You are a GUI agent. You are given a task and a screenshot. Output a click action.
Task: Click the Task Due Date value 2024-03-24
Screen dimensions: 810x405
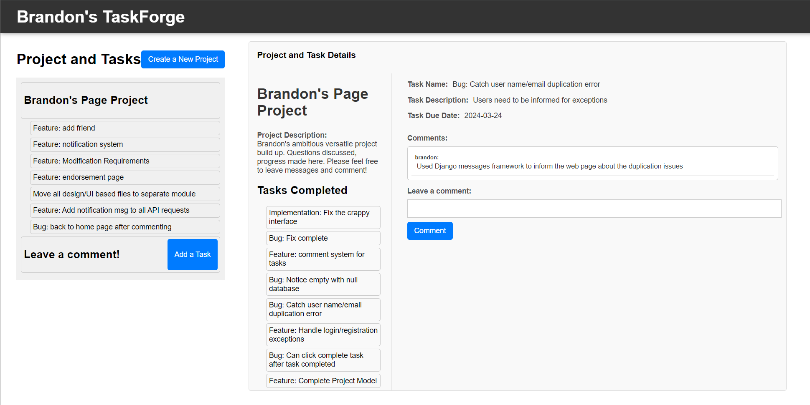(483, 116)
